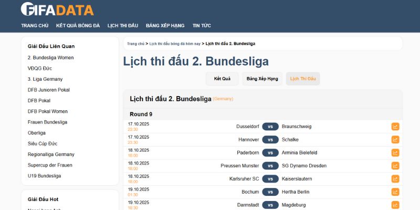The height and width of the screenshot is (210, 420).
Task: Open 2. Bundesliga Women in sidebar
Action: pos(50,58)
